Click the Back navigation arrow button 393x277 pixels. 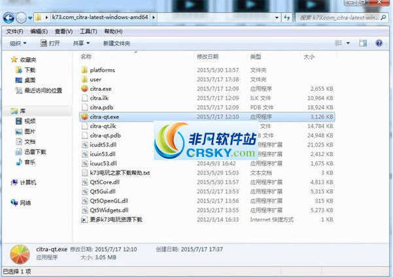point(9,18)
